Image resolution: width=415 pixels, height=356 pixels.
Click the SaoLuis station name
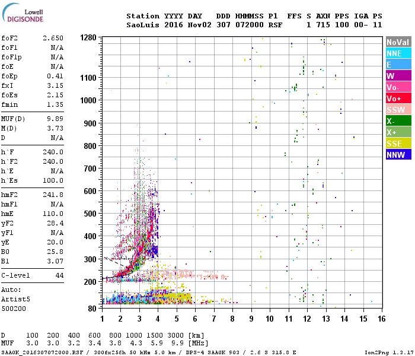click(x=143, y=25)
